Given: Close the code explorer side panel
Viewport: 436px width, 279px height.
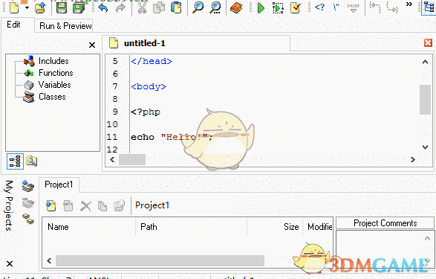Looking at the screenshot, I should tap(92, 45).
